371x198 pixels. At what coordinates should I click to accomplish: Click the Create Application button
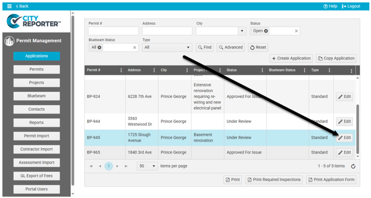click(291, 58)
